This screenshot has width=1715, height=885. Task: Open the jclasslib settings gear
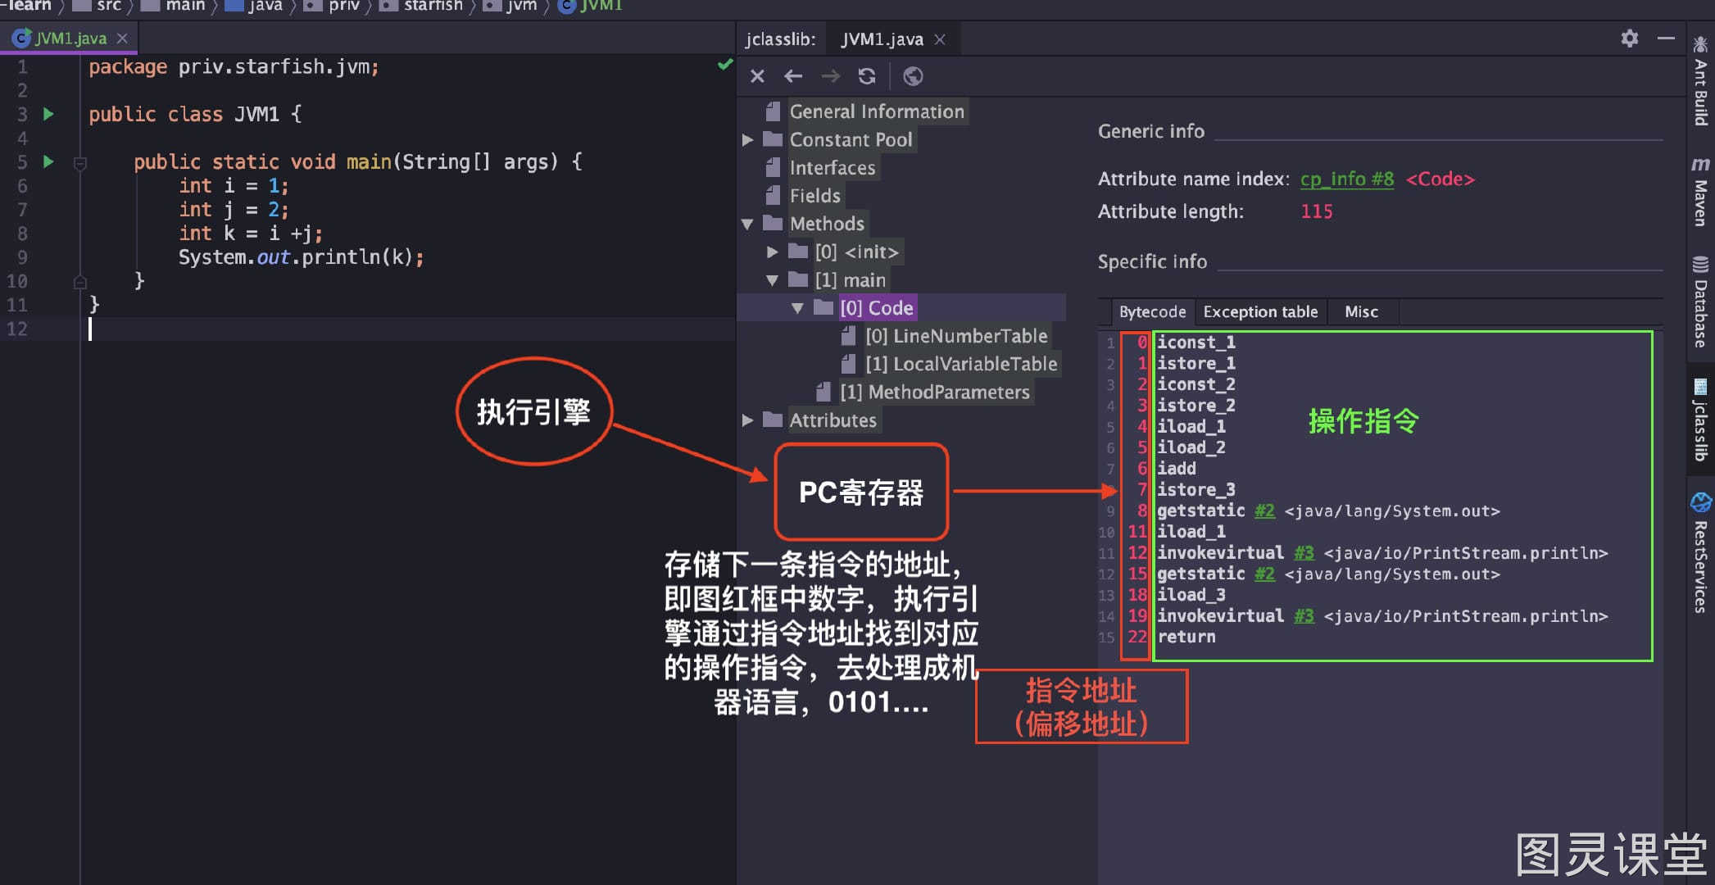point(1630,39)
